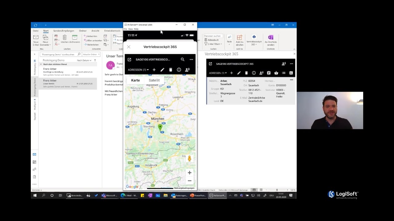Select Franz Arber's Unser Termin mail
Image resolution: width=394 pixels, height=221 pixels.
(x=68, y=83)
